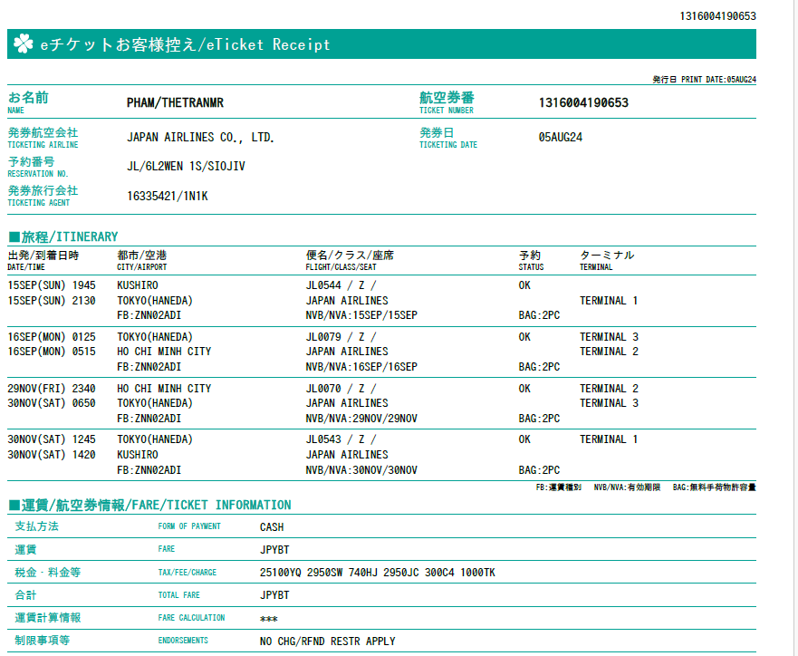
Task: Click the bold ticket number beside TICKET NUMBER
Action: 582,102
